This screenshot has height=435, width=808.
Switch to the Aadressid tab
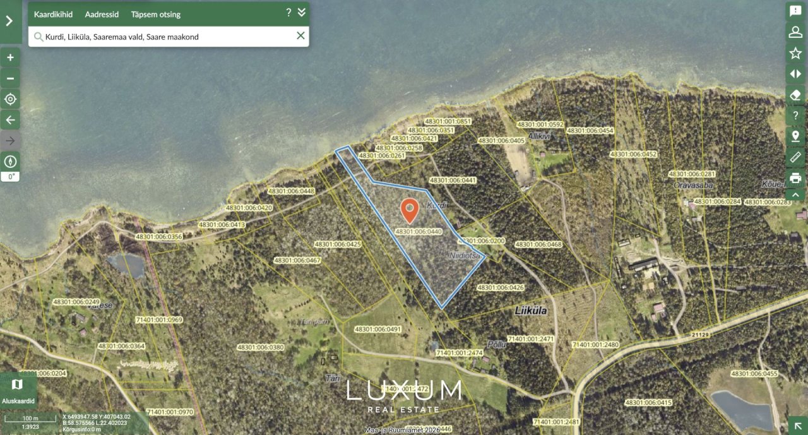click(x=102, y=14)
